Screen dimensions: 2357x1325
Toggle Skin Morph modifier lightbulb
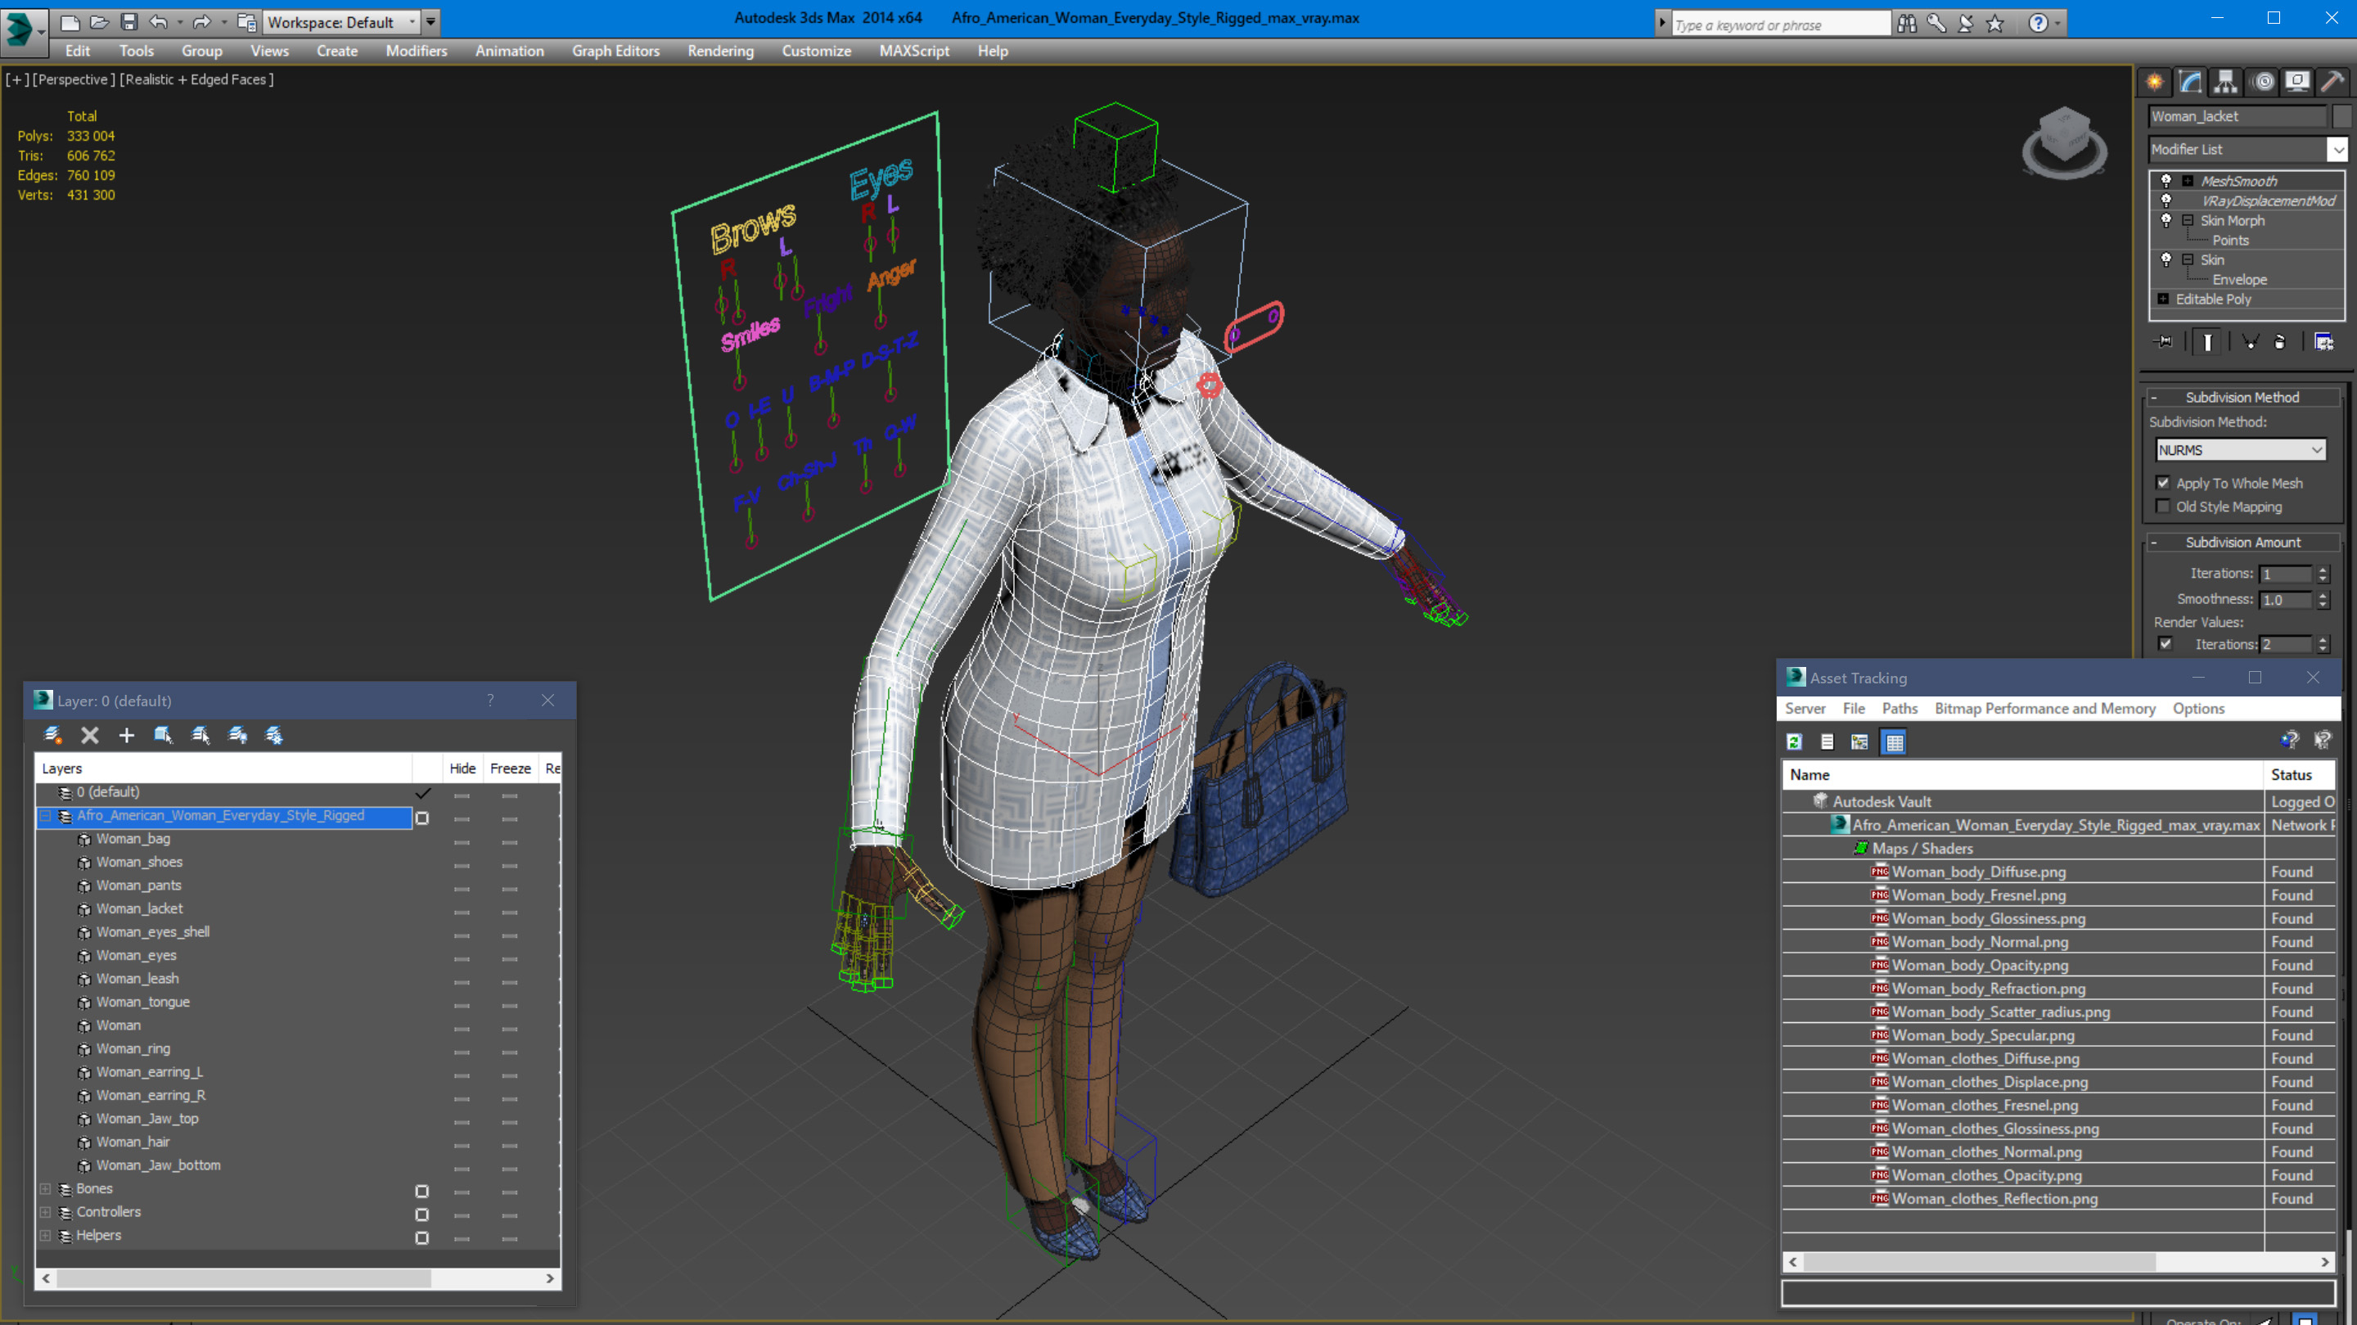tap(2165, 220)
